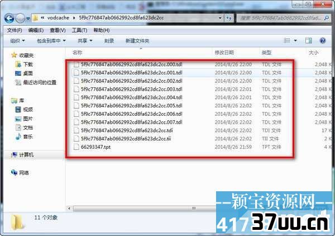
Task: Click the star icon beside 收藏夹
Action: pyautogui.click(x=14, y=55)
